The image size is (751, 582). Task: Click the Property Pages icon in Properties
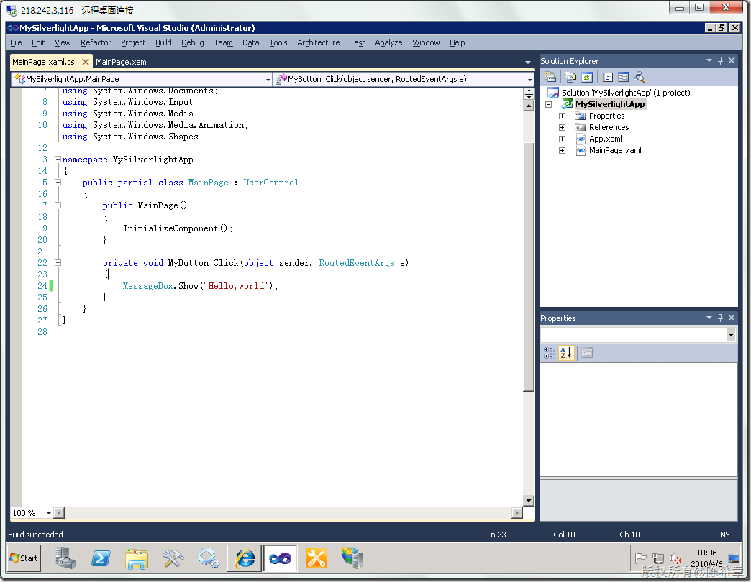(587, 353)
